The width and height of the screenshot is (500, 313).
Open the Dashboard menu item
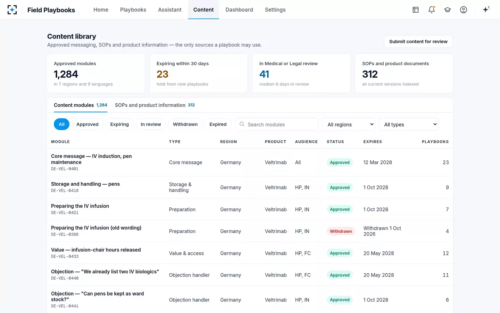click(x=239, y=10)
